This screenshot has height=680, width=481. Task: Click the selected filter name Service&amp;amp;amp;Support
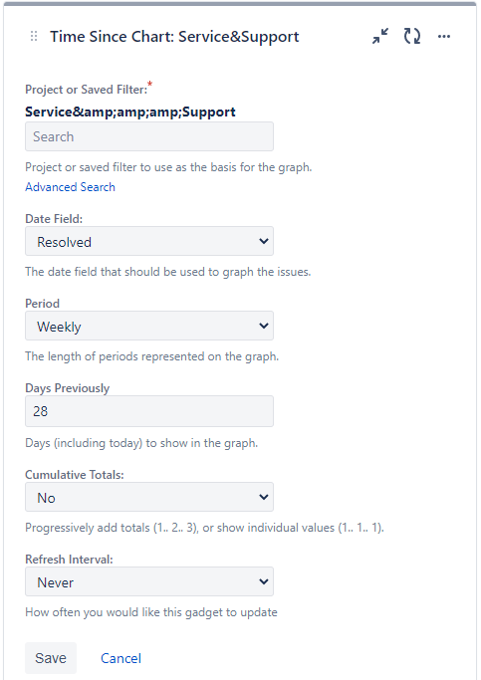point(130,112)
